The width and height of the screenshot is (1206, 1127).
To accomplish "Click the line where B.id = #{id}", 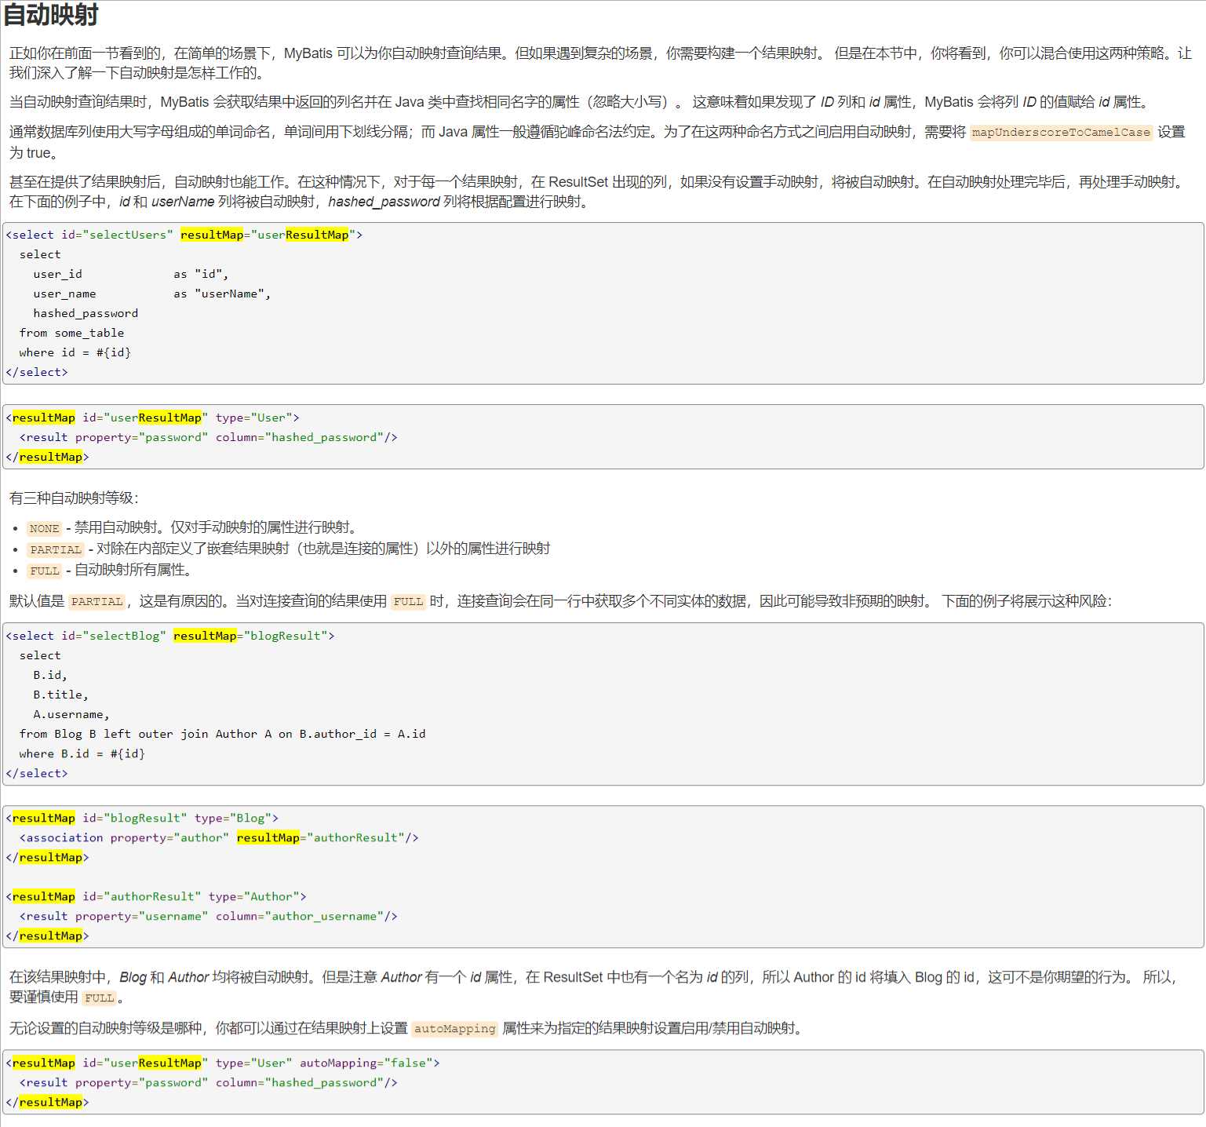I will (82, 753).
